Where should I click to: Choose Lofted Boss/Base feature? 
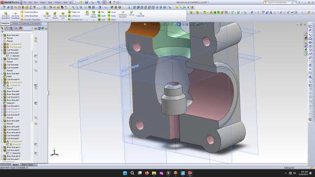tap(30, 16)
